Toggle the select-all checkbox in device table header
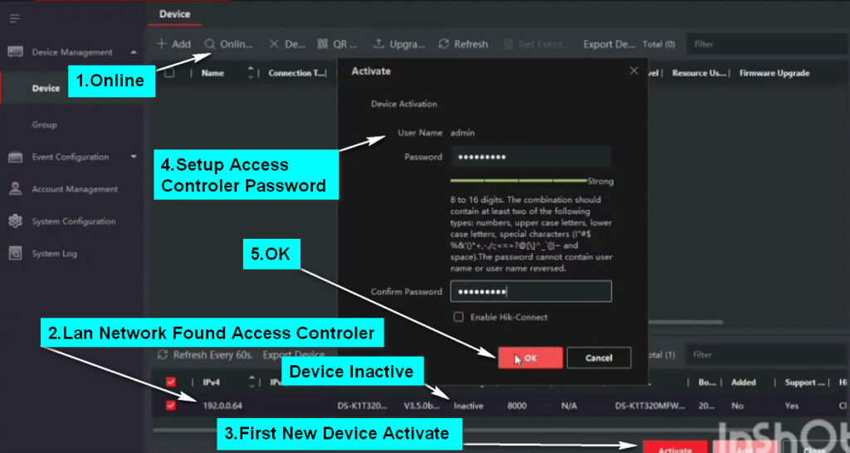 pos(169,73)
